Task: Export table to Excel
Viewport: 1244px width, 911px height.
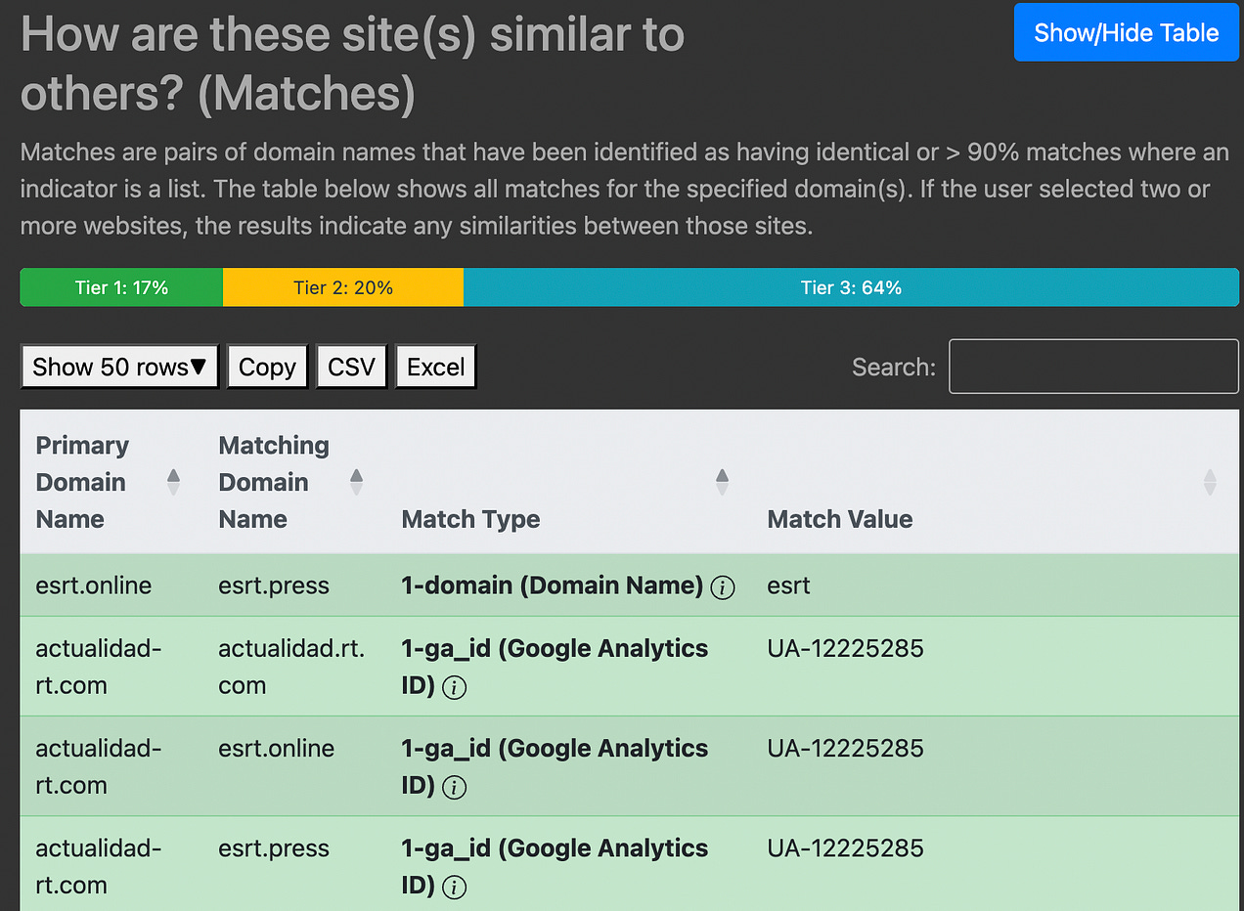Action: point(435,367)
